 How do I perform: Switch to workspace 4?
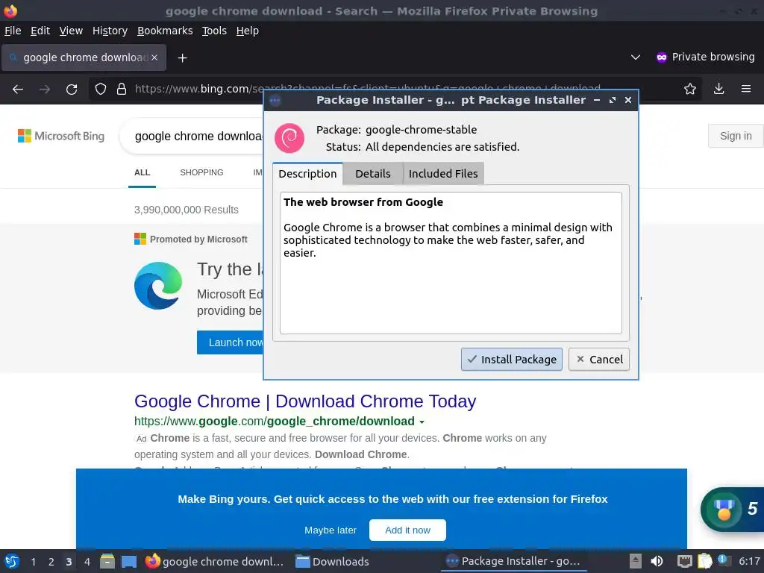pos(87,562)
